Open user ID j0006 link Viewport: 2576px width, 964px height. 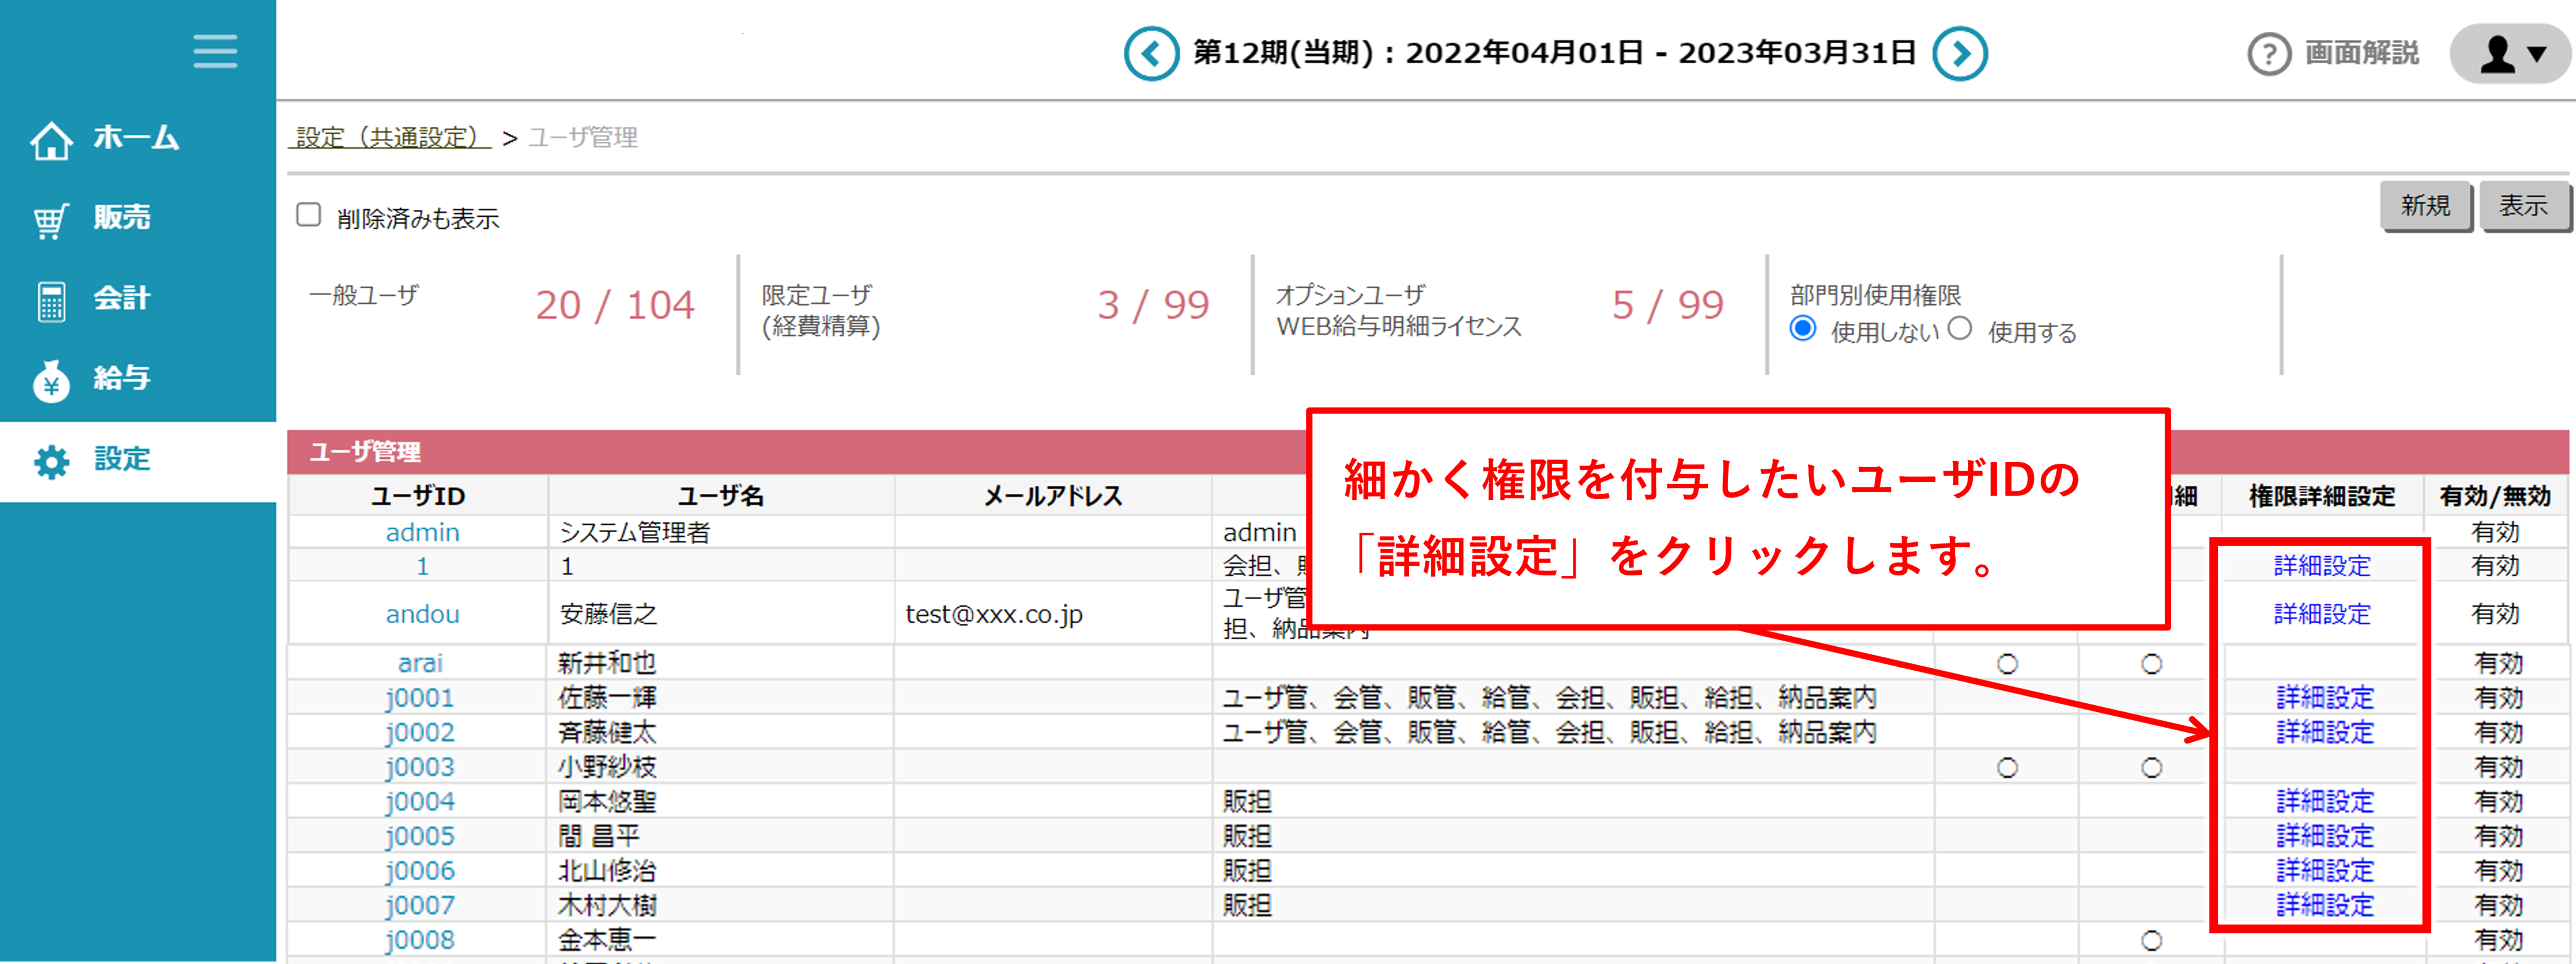tap(420, 870)
